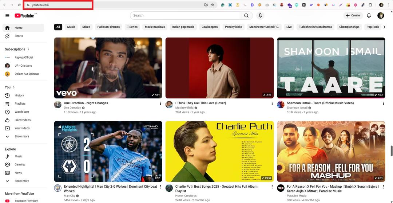Click the search magnifier button
Screen dimensions: 393x203
click(x=246, y=16)
